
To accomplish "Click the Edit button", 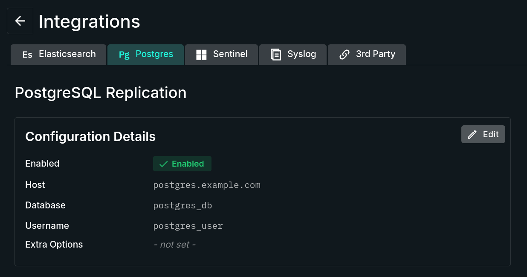I will click(x=483, y=134).
